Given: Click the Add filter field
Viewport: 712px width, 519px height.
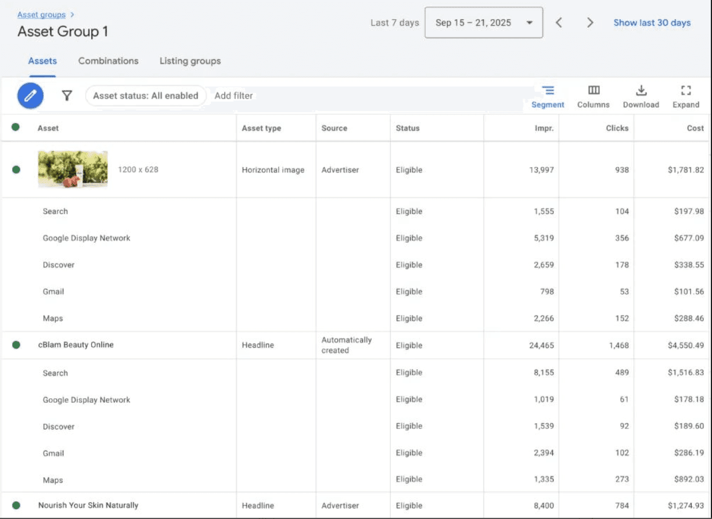Looking at the screenshot, I should (234, 96).
